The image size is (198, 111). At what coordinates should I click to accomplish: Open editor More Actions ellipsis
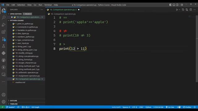pos(195,10)
